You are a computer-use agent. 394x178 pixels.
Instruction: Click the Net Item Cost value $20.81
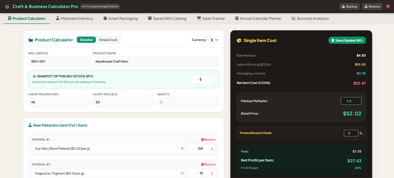[x=360, y=83]
